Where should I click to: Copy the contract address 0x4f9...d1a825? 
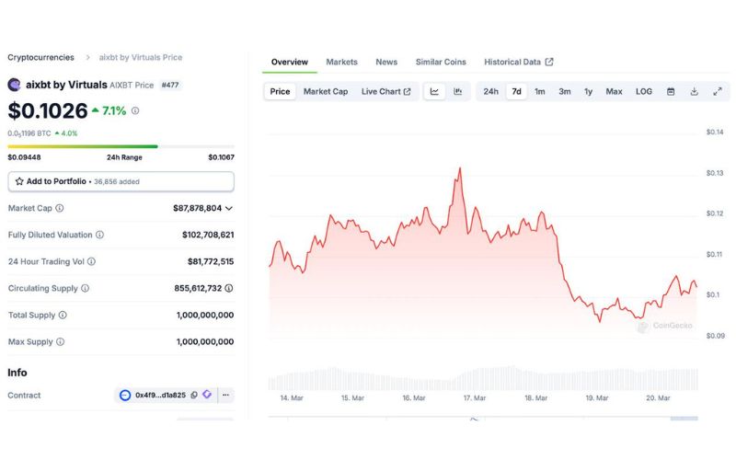coord(194,396)
